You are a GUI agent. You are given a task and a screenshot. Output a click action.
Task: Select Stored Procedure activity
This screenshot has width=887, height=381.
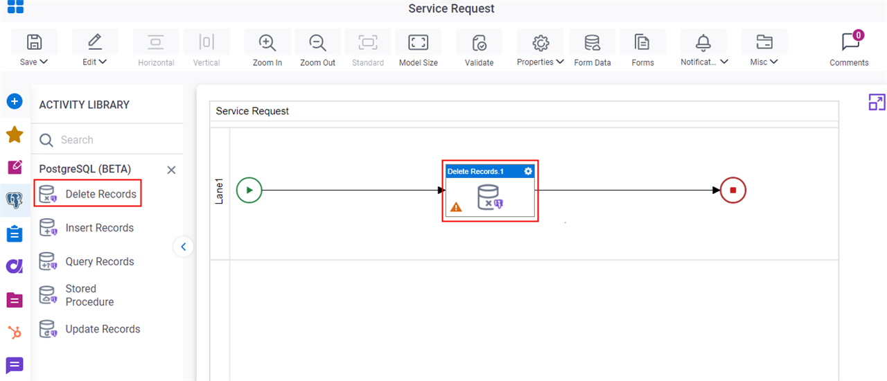click(x=77, y=295)
